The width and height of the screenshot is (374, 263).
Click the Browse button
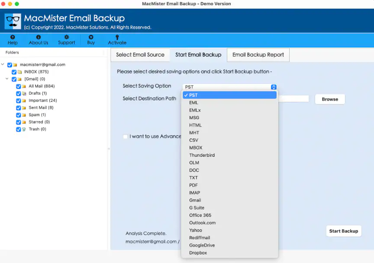[330, 99]
